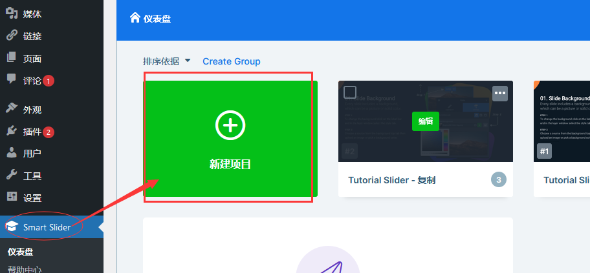The image size is (590, 273).
Task: Open 帮助中心 submenu item
Action: [x=25, y=269]
